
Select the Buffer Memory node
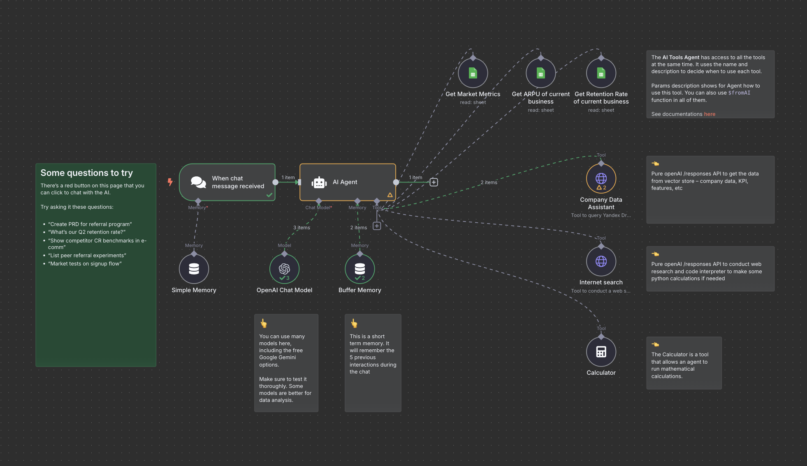(x=359, y=269)
